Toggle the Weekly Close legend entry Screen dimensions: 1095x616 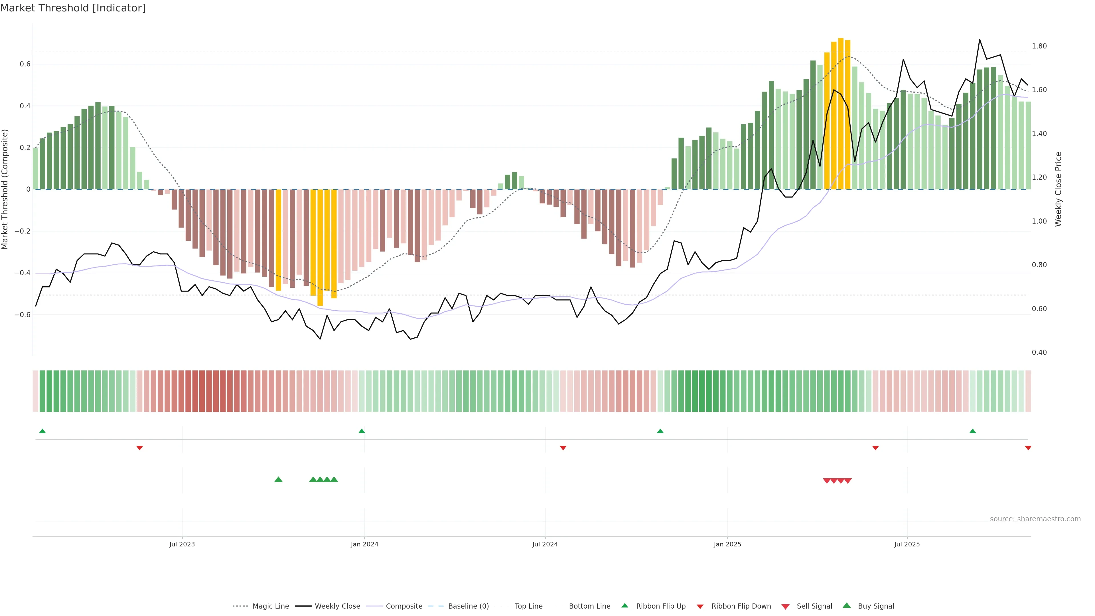tap(337, 606)
